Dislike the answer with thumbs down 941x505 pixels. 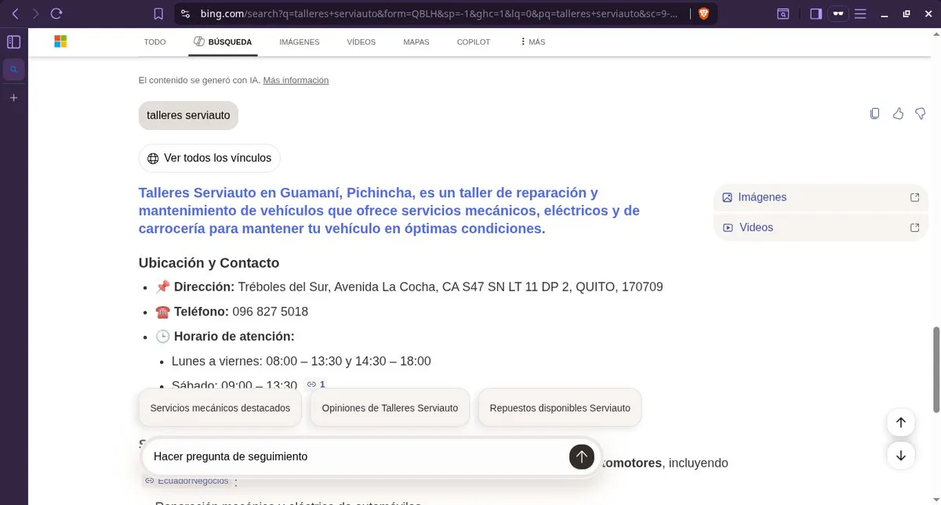921,114
